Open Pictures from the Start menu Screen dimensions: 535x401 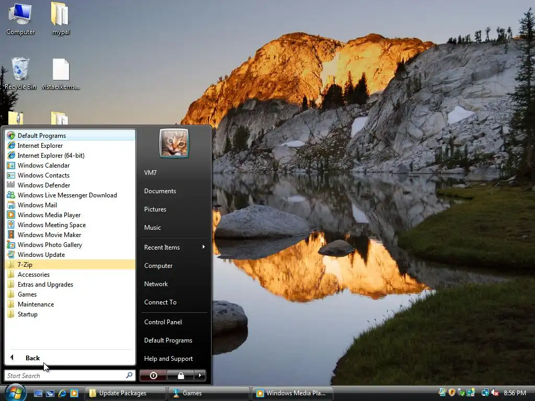[174, 209]
